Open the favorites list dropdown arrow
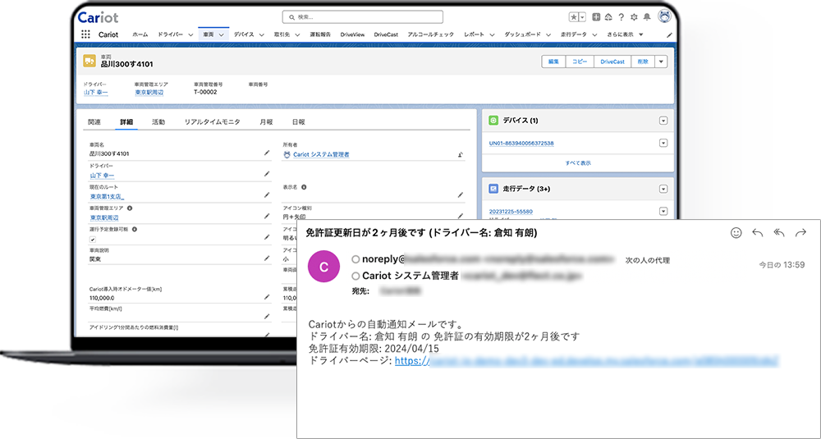 click(582, 17)
